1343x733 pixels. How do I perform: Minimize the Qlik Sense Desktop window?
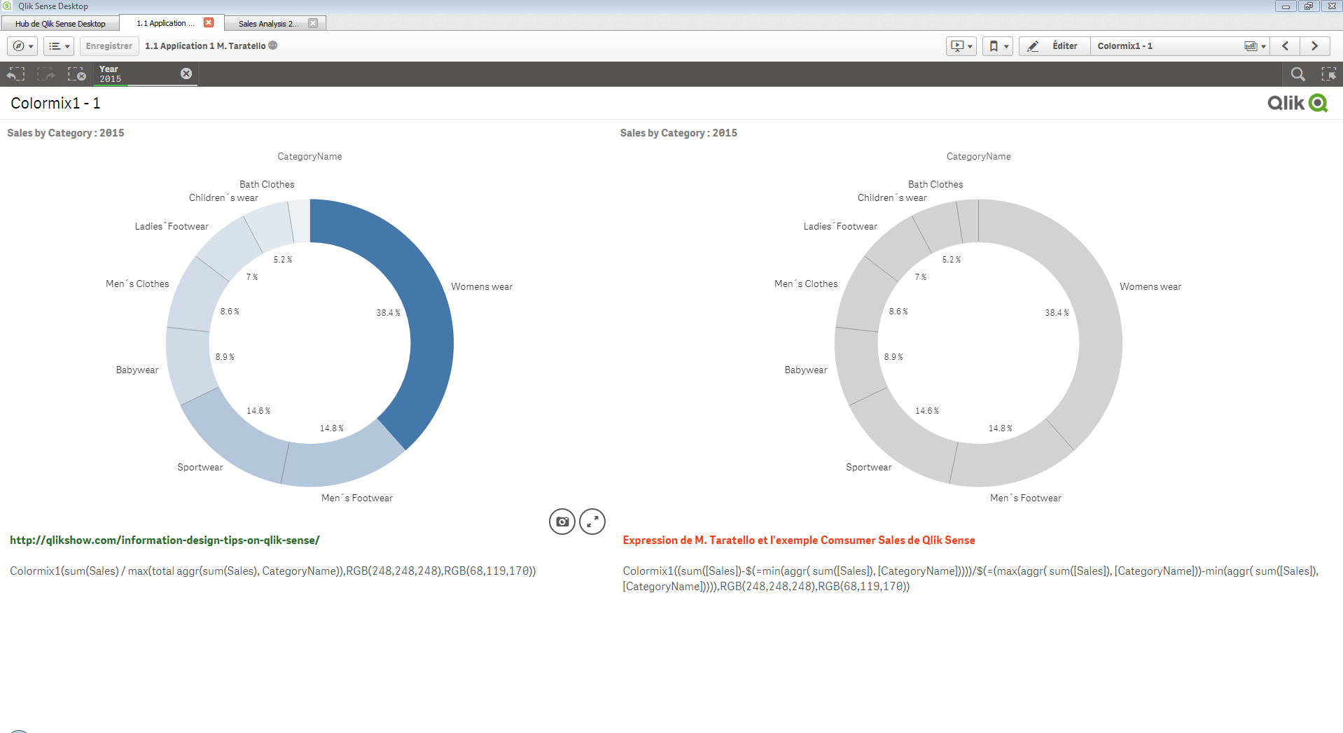[1286, 6]
